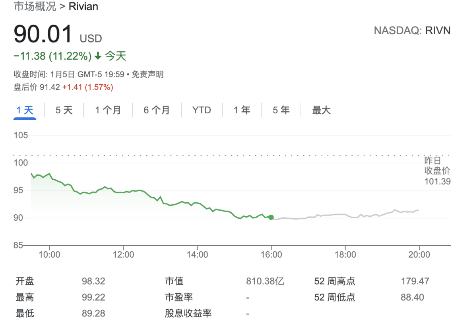475x330 pixels.
Task: Select the 1 天 time range tab
Action: point(25,110)
